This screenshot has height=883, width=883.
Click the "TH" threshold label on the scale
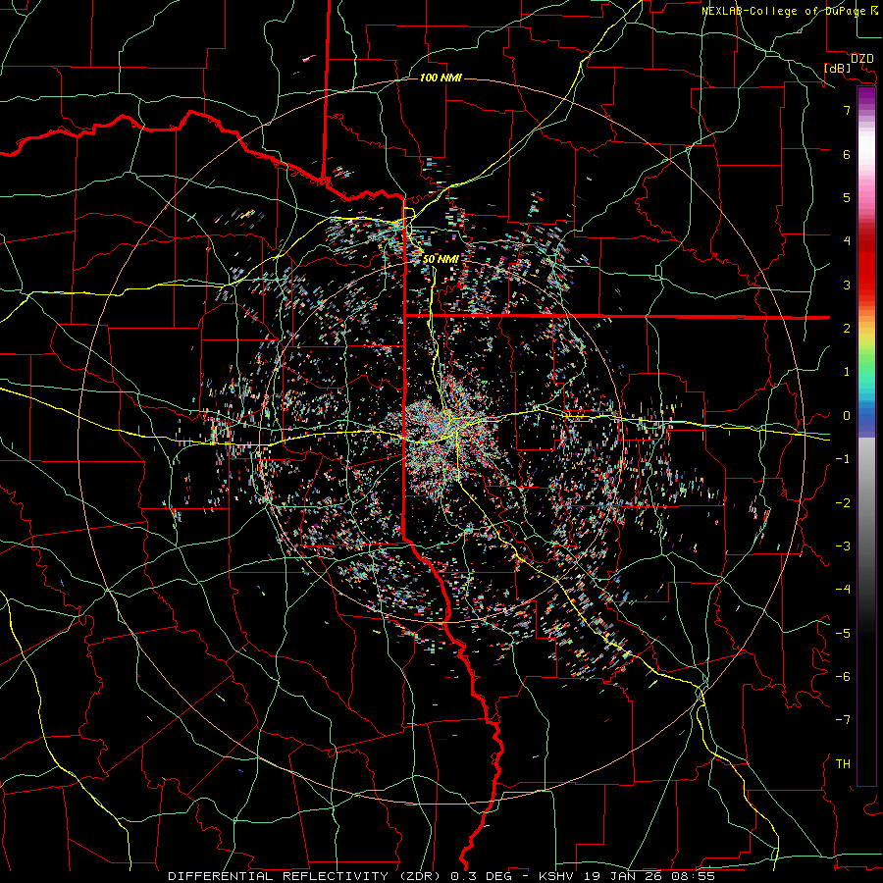[843, 764]
